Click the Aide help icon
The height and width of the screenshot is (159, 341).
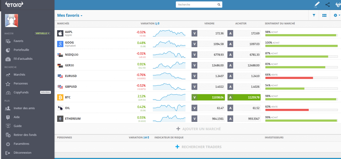pyautogui.click(x=8, y=118)
